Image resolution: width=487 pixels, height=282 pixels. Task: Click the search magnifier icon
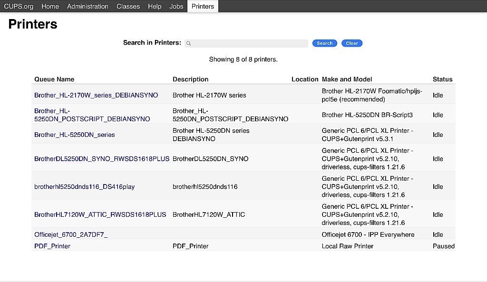(188, 43)
